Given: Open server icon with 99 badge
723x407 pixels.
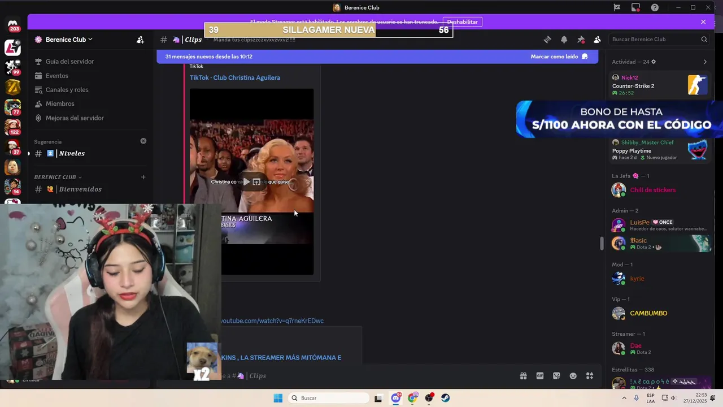Looking at the screenshot, I should (x=13, y=67).
